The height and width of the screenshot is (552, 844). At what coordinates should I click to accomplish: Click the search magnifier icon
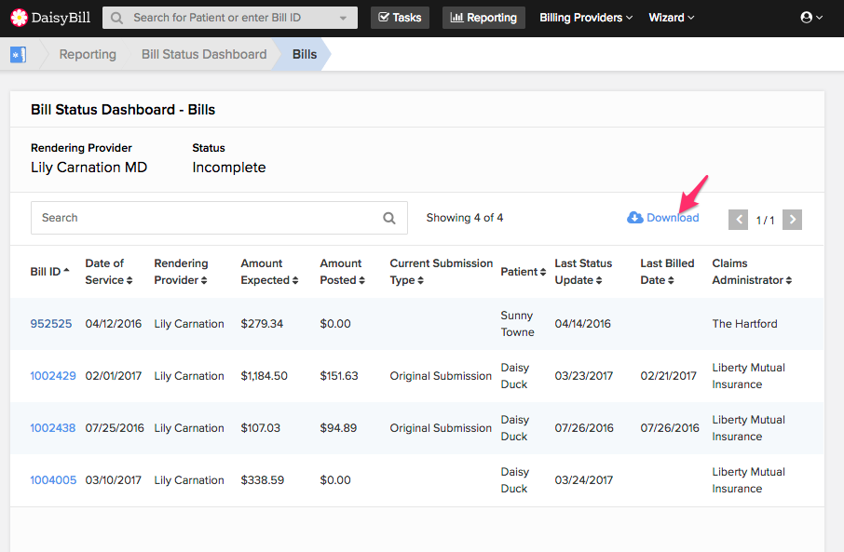(389, 219)
